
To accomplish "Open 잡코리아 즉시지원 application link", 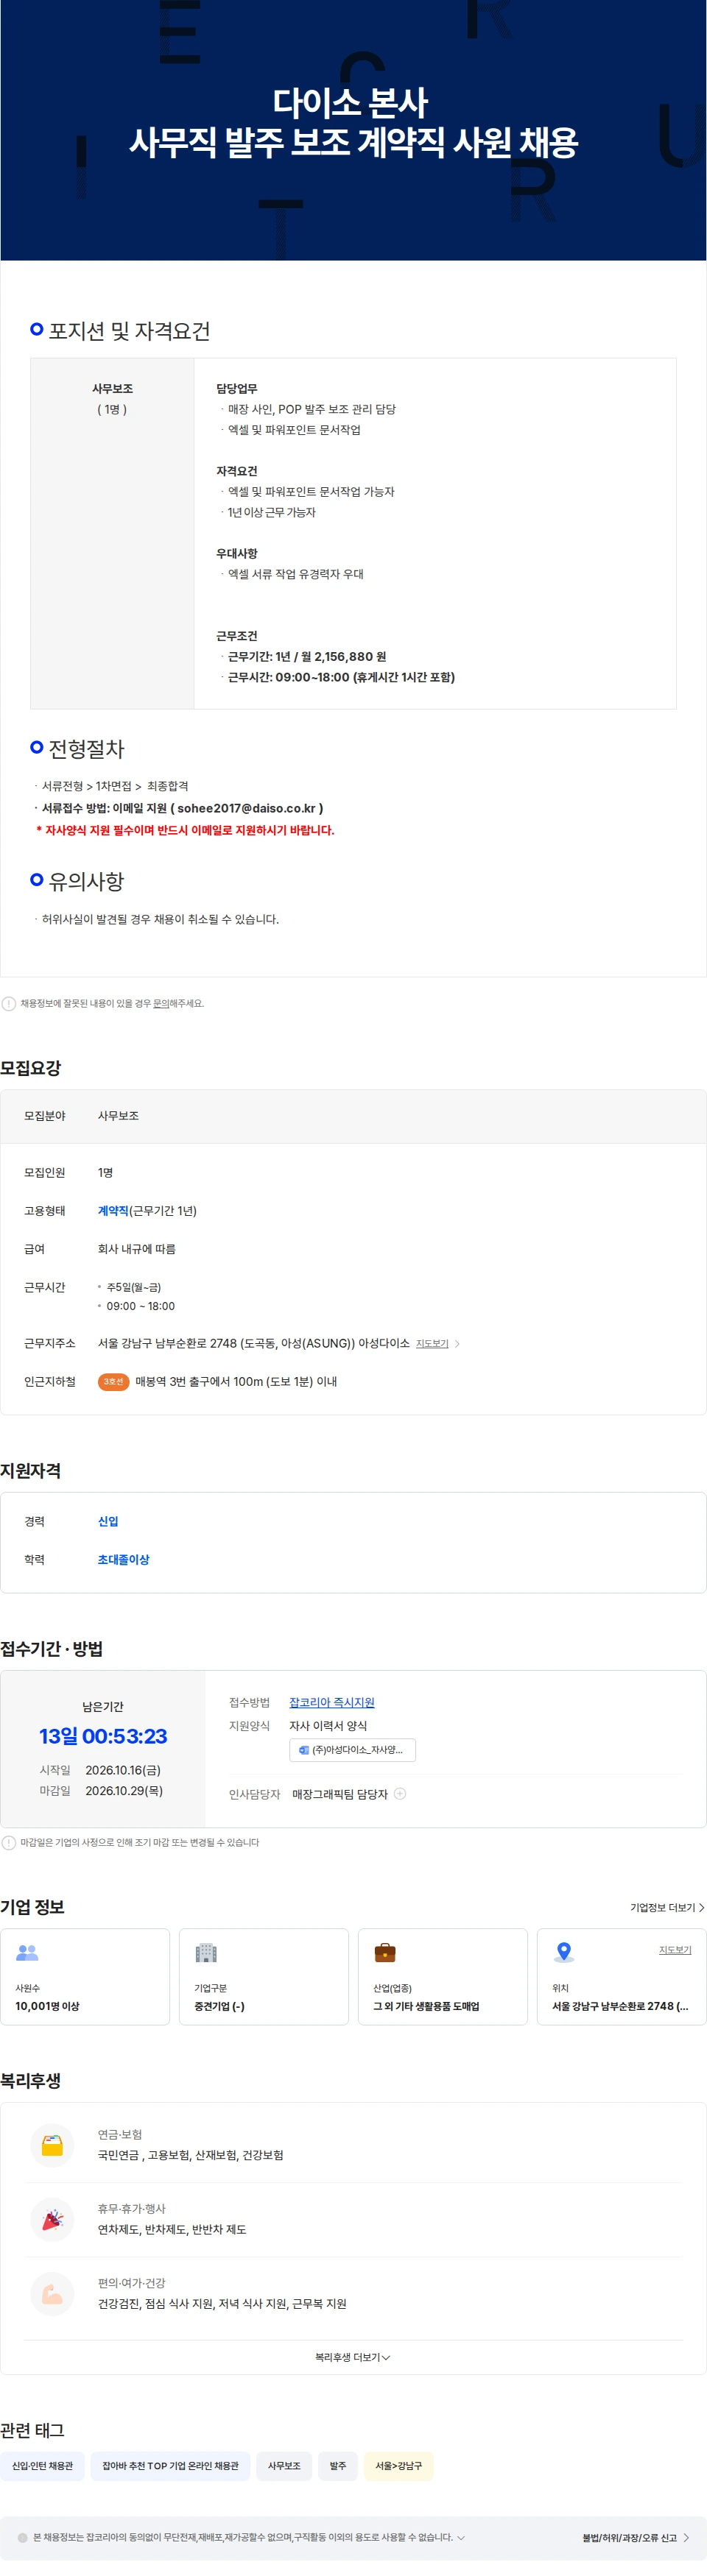I will [332, 1702].
